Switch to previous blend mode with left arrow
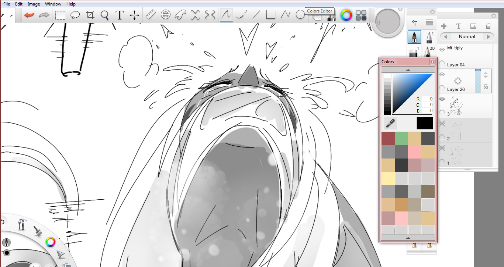The height and width of the screenshot is (267, 504). coord(446,37)
